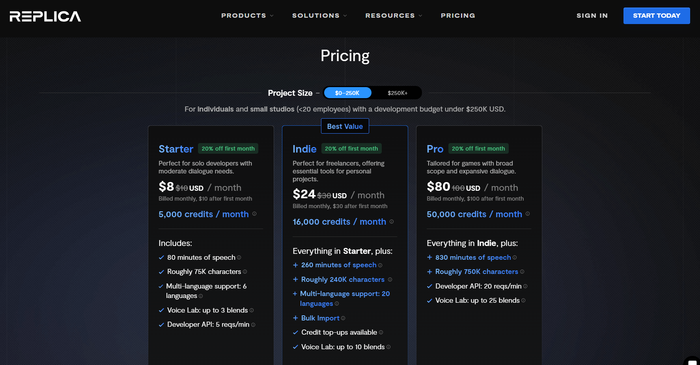Select the $0–250K project size option
This screenshot has width=700, height=365.
point(347,93)
